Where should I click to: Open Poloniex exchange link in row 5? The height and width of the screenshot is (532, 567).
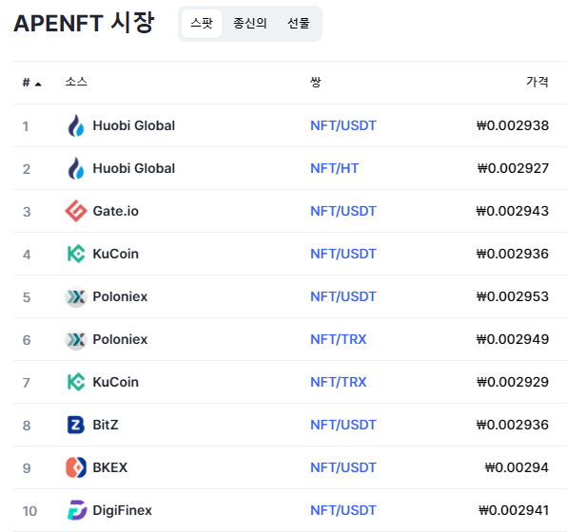pos(120,296)
